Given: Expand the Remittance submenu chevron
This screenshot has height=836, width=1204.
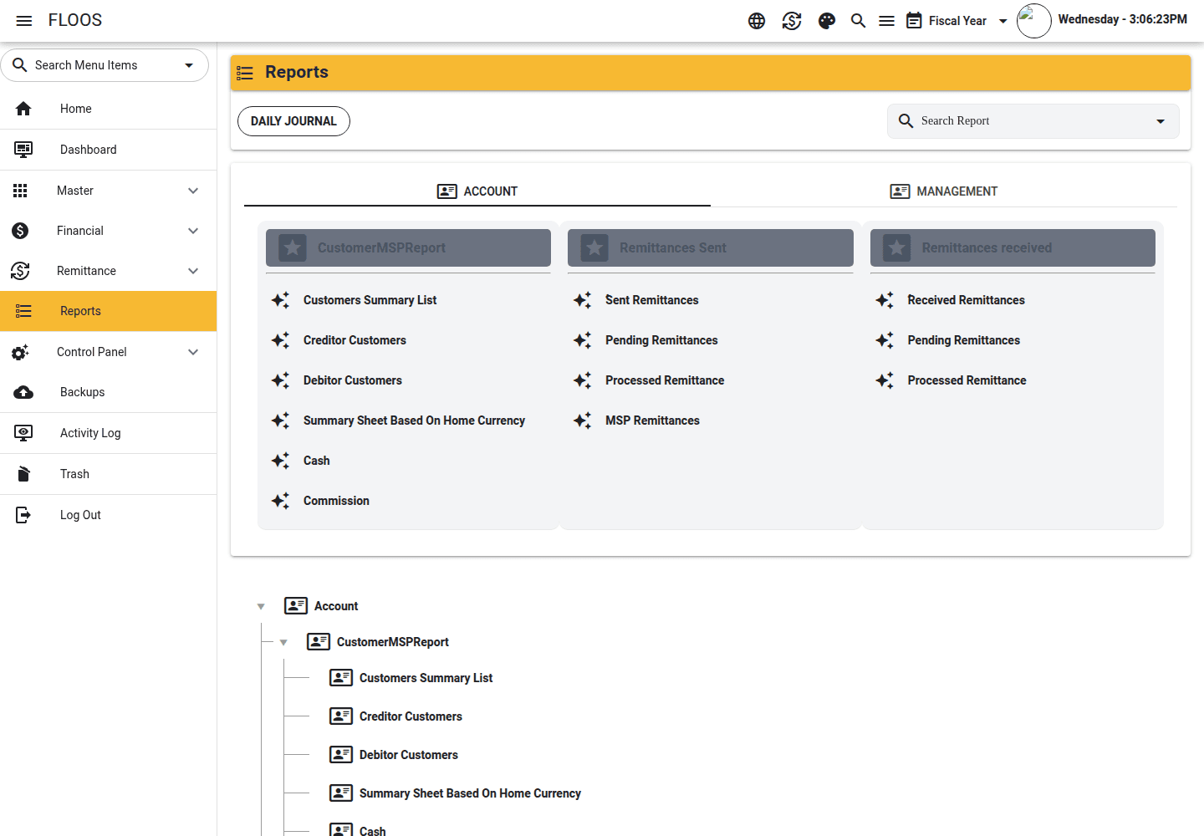Looking at the screenshot, I should (x=193, y=271).
